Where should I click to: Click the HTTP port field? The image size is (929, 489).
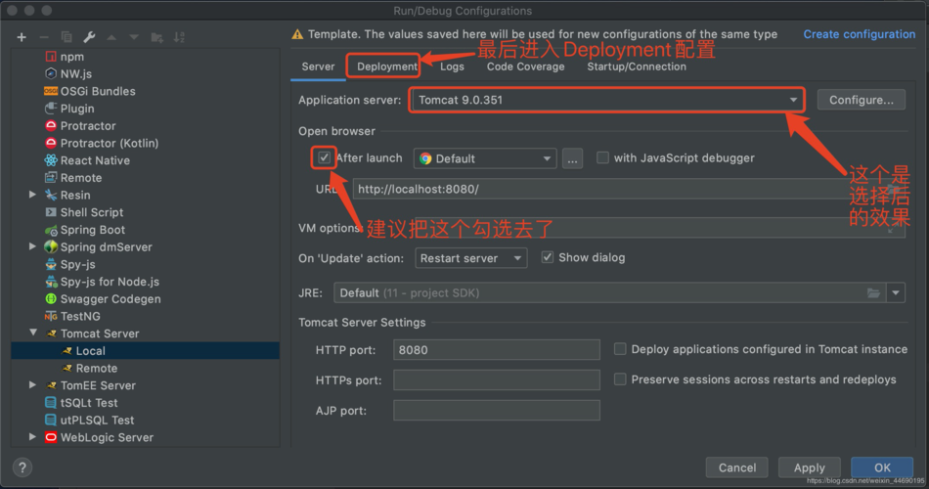point(497,350)
